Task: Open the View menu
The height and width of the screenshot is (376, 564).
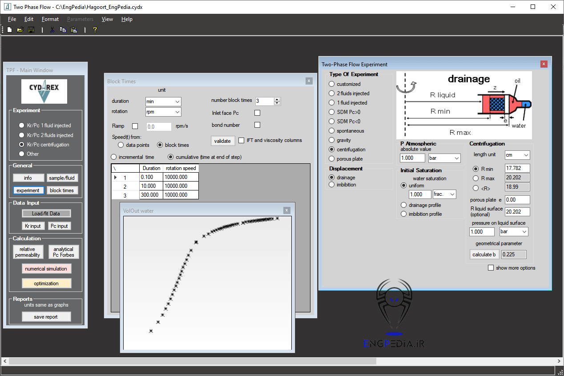Action: point(107,19)
